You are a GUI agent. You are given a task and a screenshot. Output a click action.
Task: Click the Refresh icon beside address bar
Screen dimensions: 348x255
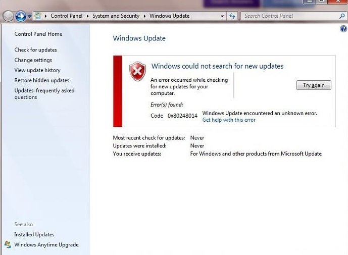point(232,16)
